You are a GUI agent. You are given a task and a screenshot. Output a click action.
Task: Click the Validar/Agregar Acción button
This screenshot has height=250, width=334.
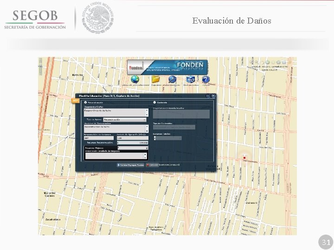pos(130,165)
